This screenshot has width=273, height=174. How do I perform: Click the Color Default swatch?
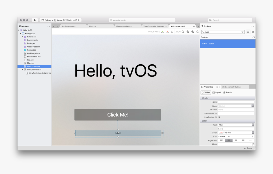tap(221, 132)
